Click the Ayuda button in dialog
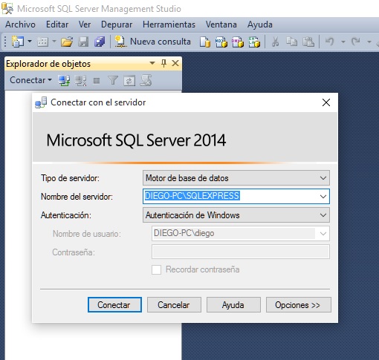The width and height of the screenshot is (379, 360). point(233,304)
